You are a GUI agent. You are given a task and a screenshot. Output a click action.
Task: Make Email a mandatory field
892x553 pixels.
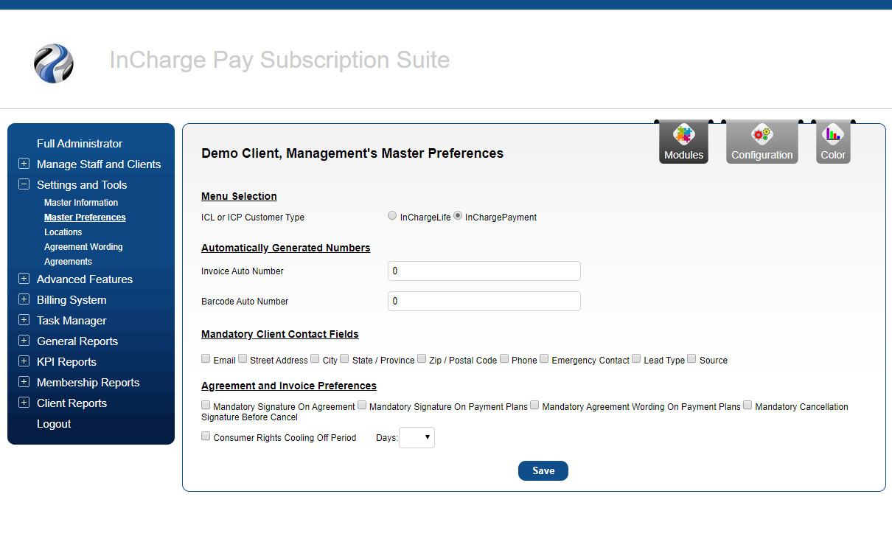(x=206, y=359)
